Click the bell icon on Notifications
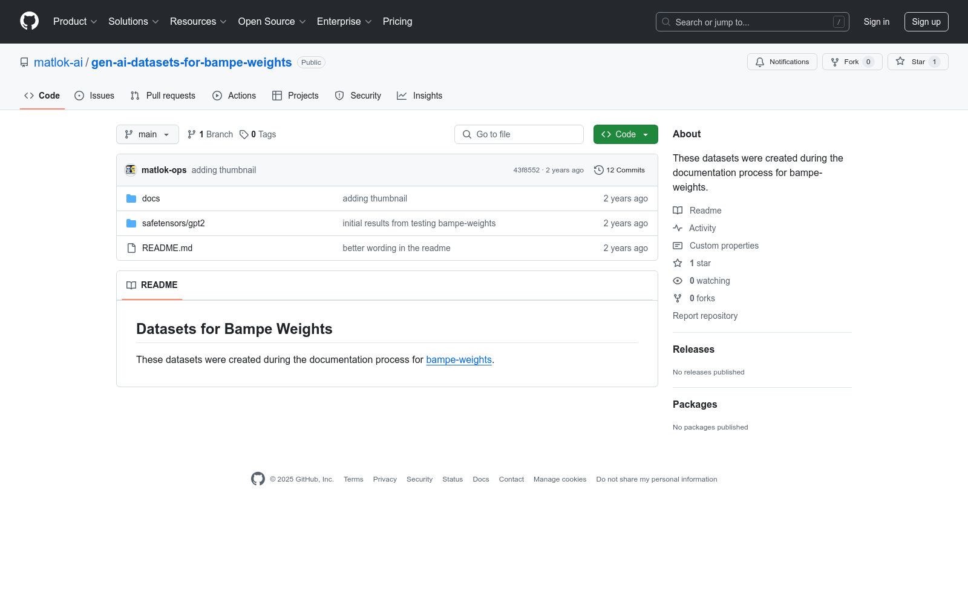968x605 pixels. pos(760,62)
